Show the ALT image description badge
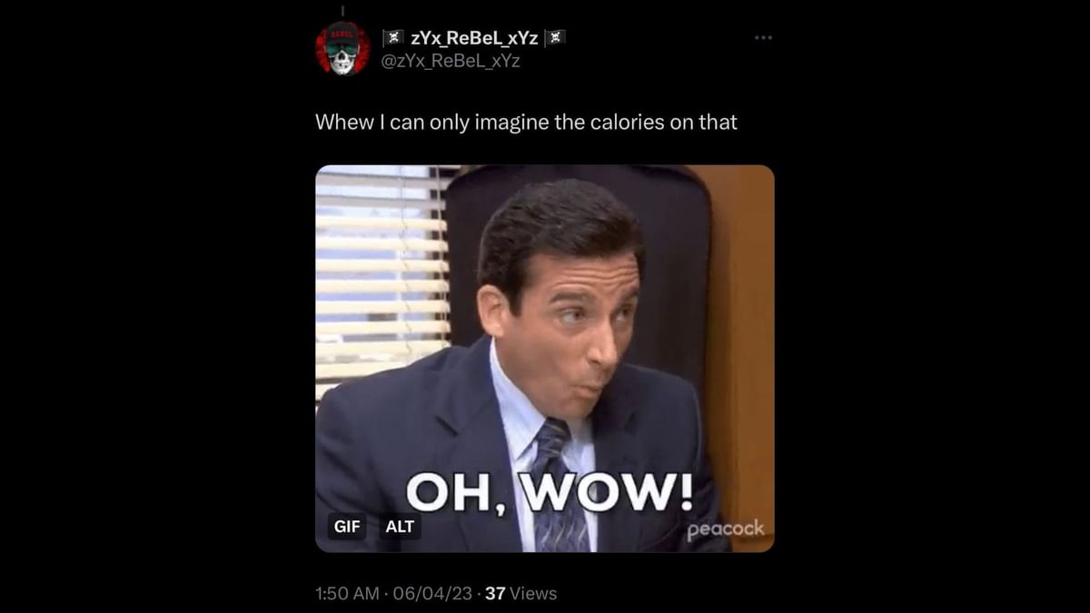1090x613 pixels. (x=400, y=526)
